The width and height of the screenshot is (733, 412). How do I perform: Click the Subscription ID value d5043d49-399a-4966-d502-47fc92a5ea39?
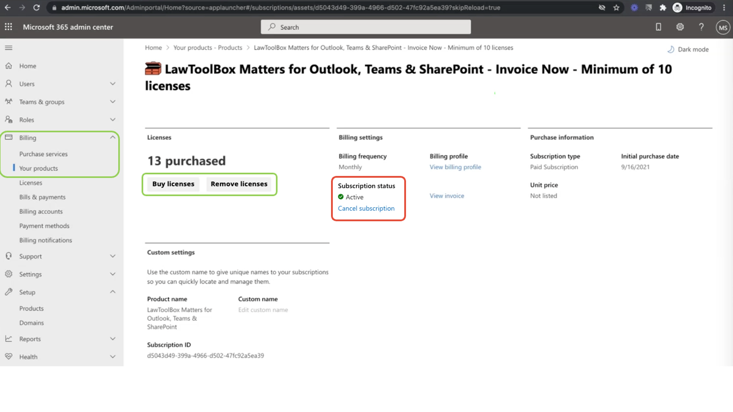point(206,355)
